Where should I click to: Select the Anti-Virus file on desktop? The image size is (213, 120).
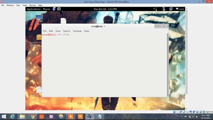point(39,90)
